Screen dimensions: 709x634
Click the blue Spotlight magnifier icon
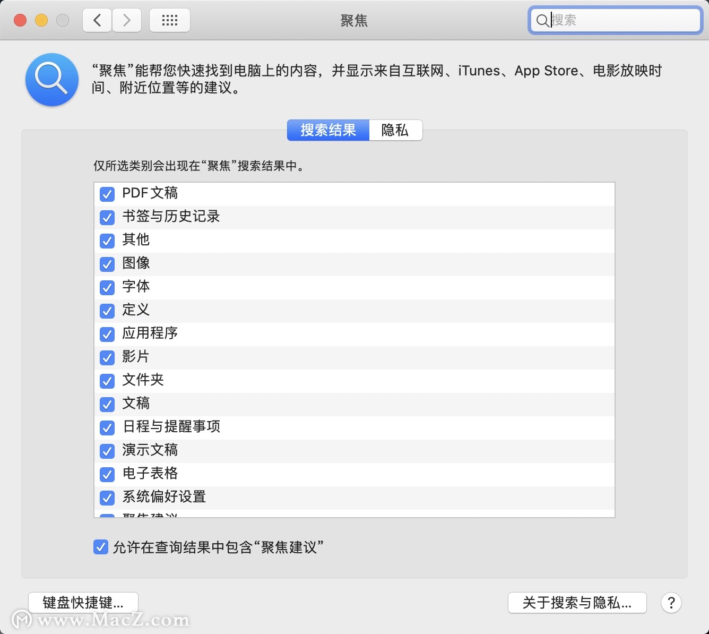tap(52, 79)
